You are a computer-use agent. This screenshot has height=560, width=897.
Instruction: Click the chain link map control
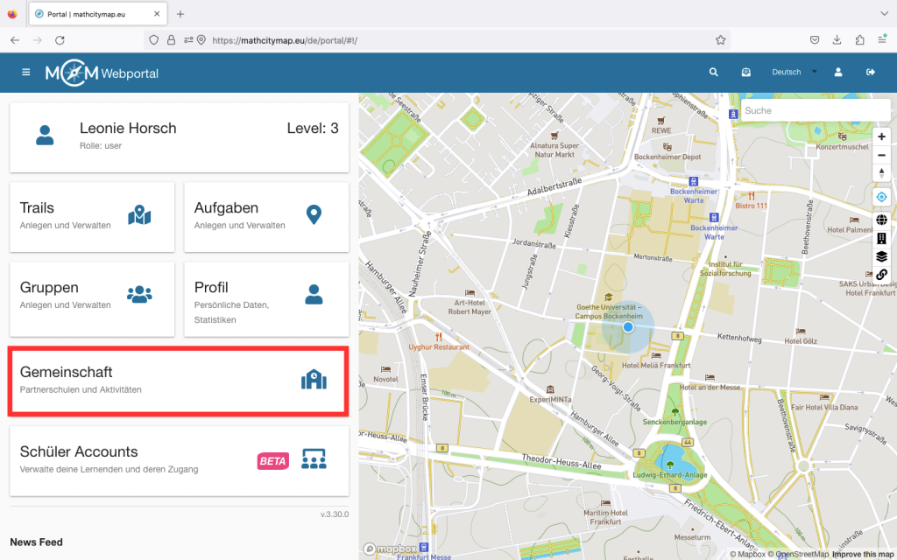click(x=881, y=275)
